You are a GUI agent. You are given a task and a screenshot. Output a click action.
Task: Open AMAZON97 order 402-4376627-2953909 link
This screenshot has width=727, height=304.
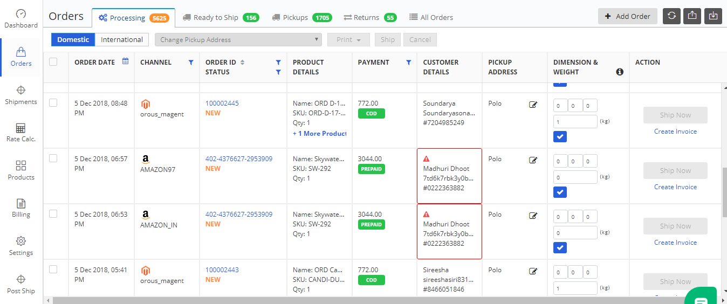pyautogui.click(x=239, y=158)
